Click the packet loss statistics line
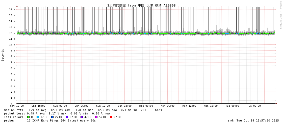This screenshot has width=283, height=124. [x=57, y=113]
